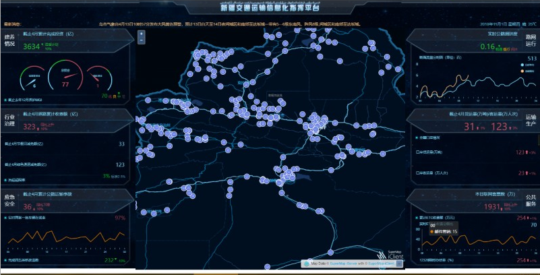Click the right gauge showing 1
The width and height of the screenshot is (540, 275).
[99, 78]
